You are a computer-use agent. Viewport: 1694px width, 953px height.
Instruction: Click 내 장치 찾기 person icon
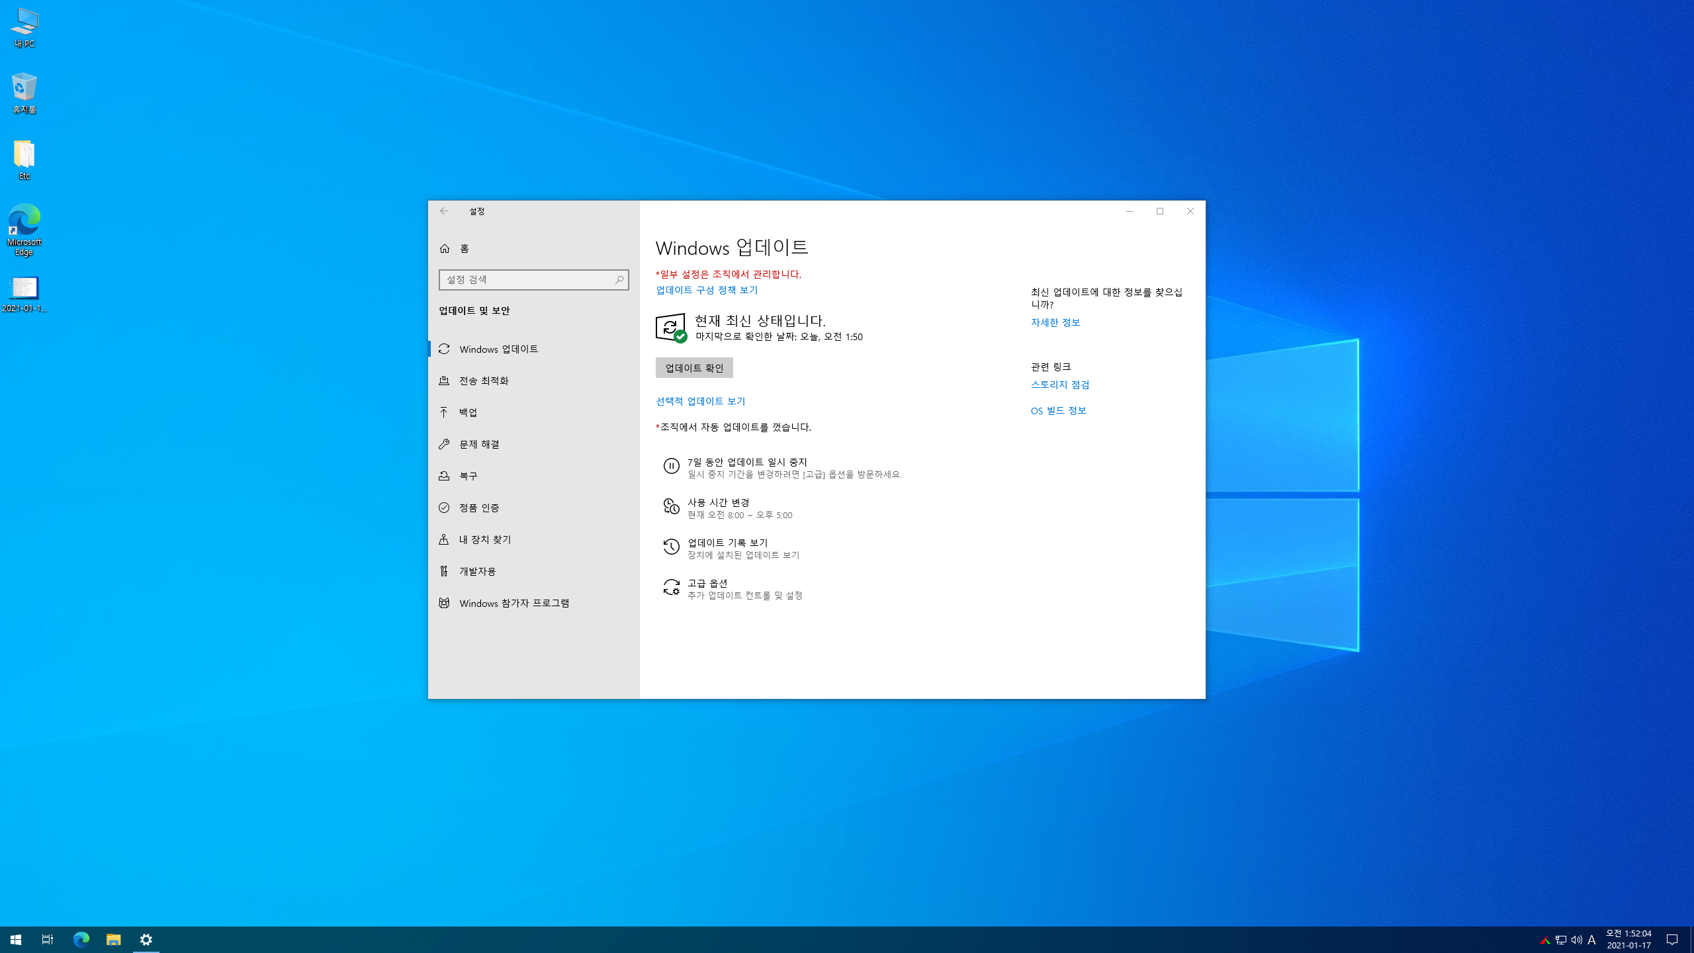[444, 539]
